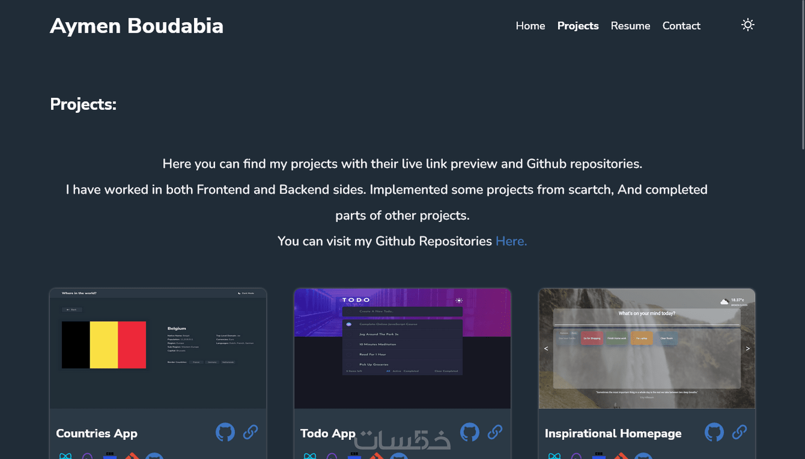Click the Aymen Boudabia site title
Screen dimensions: 805x459
click(136, 26)
